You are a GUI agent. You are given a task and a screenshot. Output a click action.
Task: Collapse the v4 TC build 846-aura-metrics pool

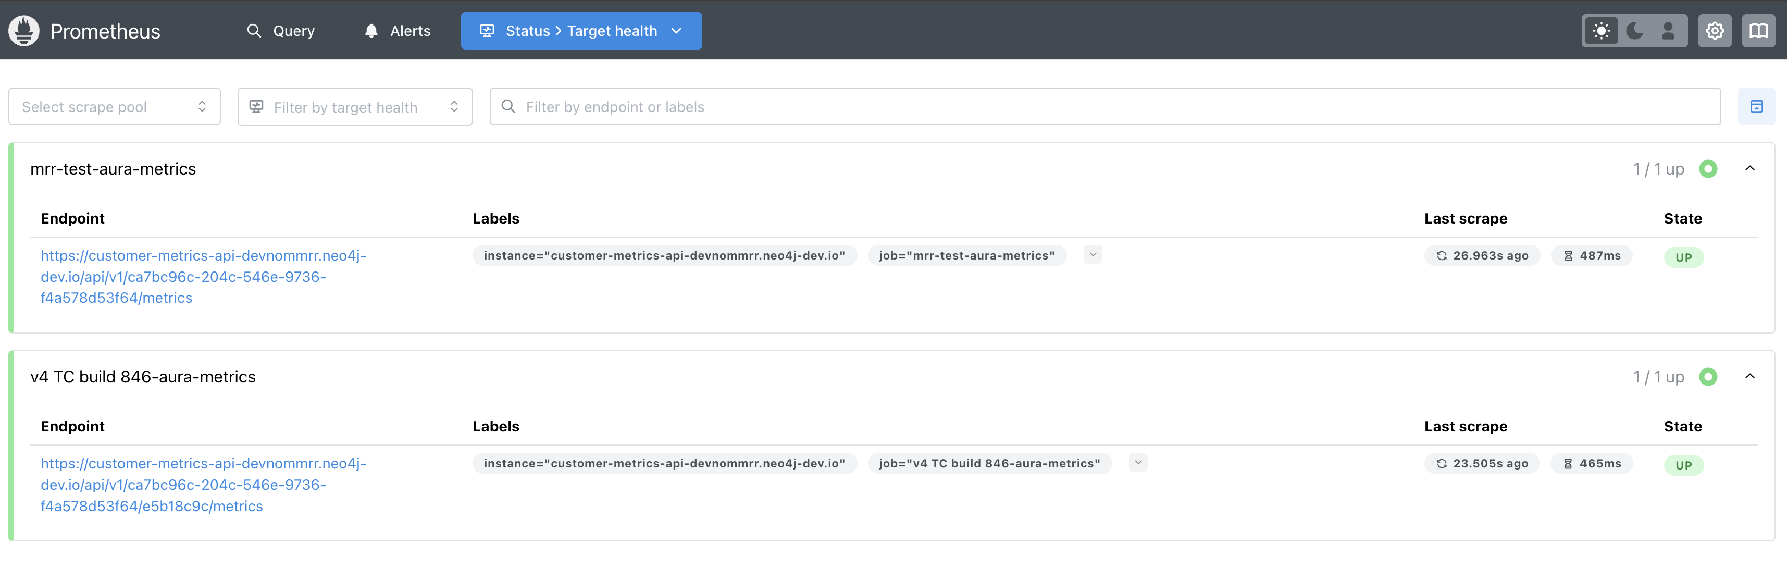[x=1750, y=377]
